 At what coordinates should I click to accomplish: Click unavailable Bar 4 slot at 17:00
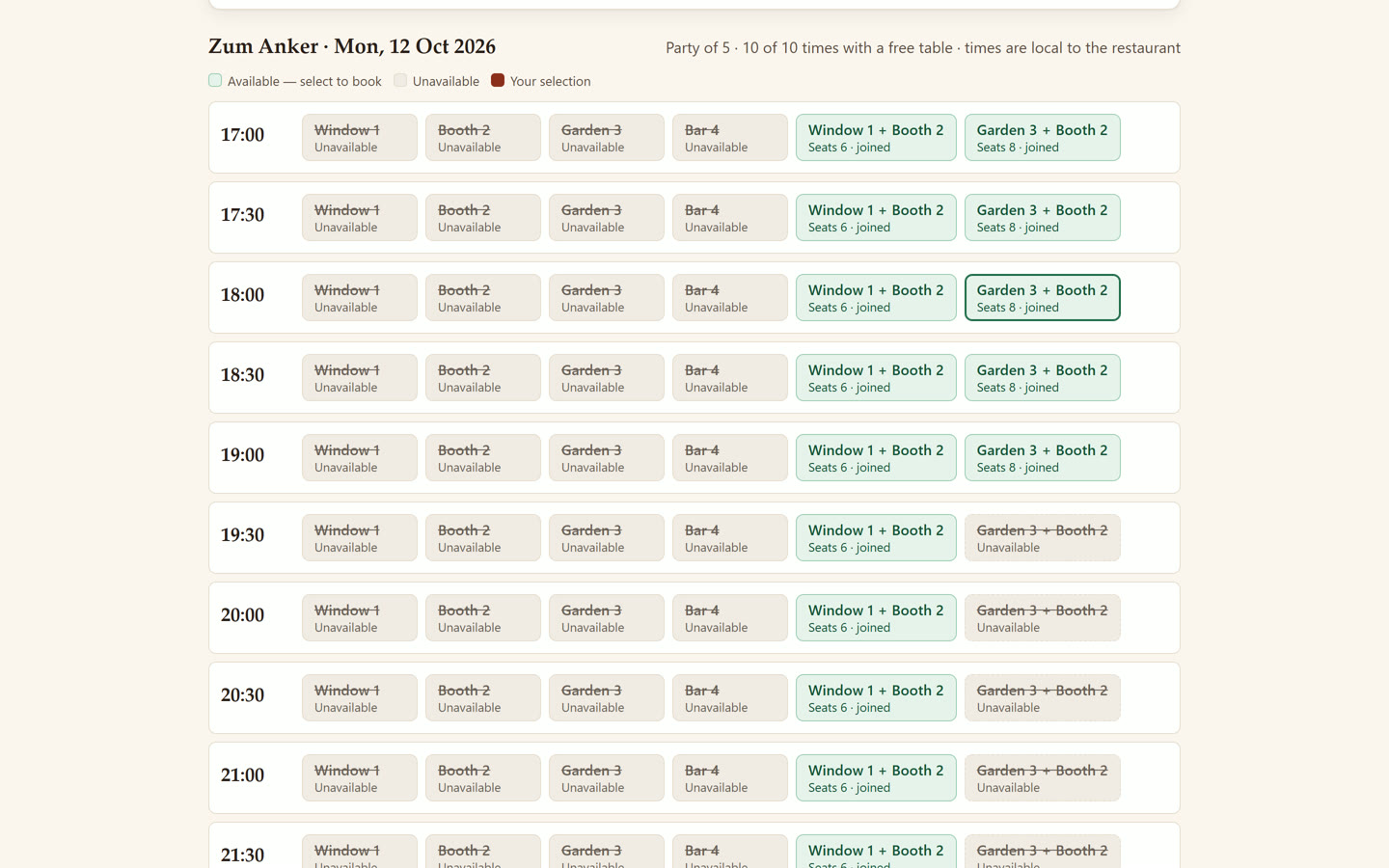point(730,138)
